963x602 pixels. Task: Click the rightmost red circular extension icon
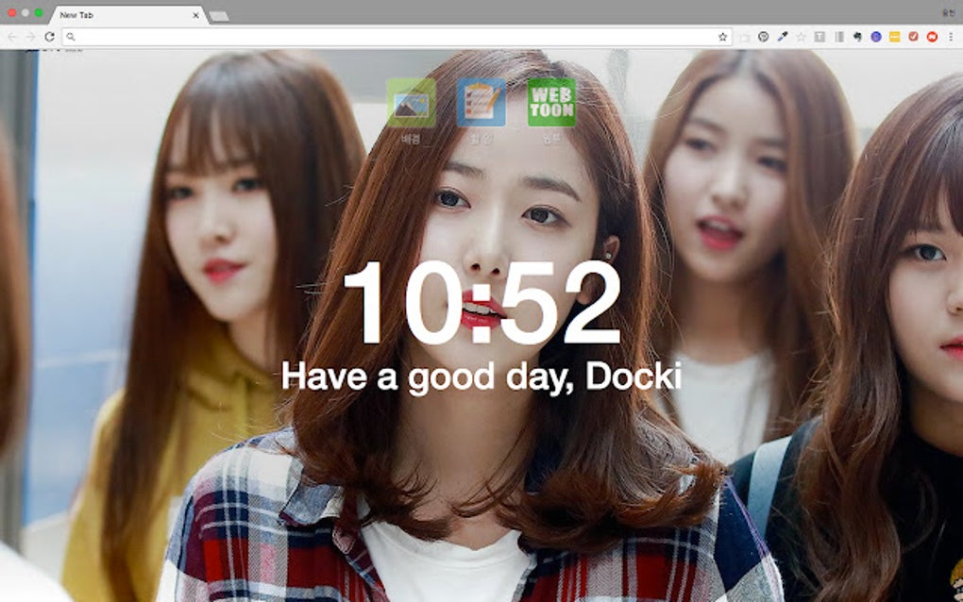tap(932, 38)
